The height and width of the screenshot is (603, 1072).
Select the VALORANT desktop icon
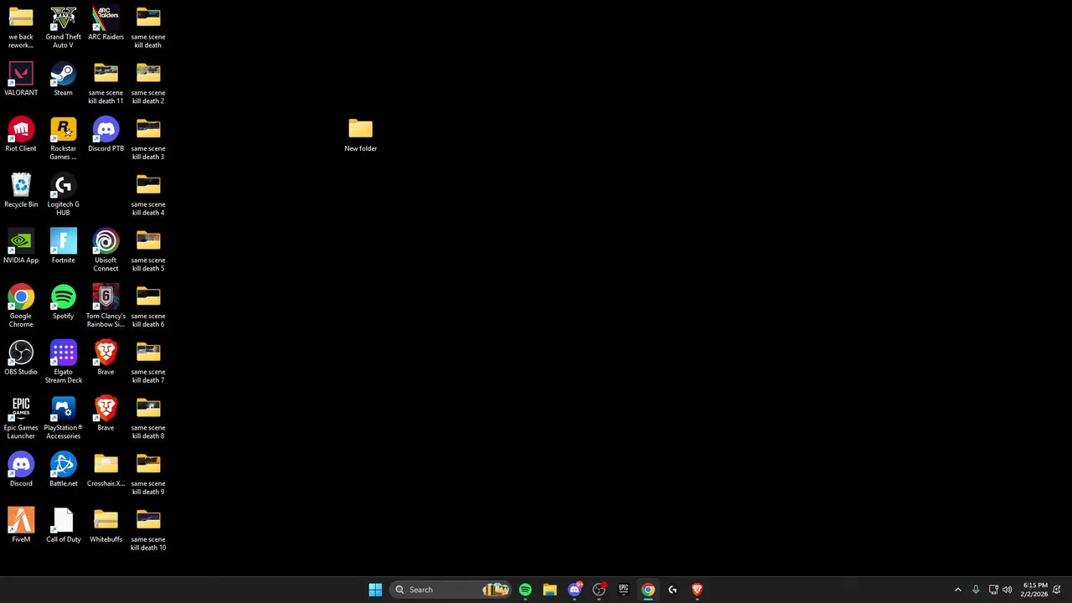pyautogui.click(x=21, y=80)
